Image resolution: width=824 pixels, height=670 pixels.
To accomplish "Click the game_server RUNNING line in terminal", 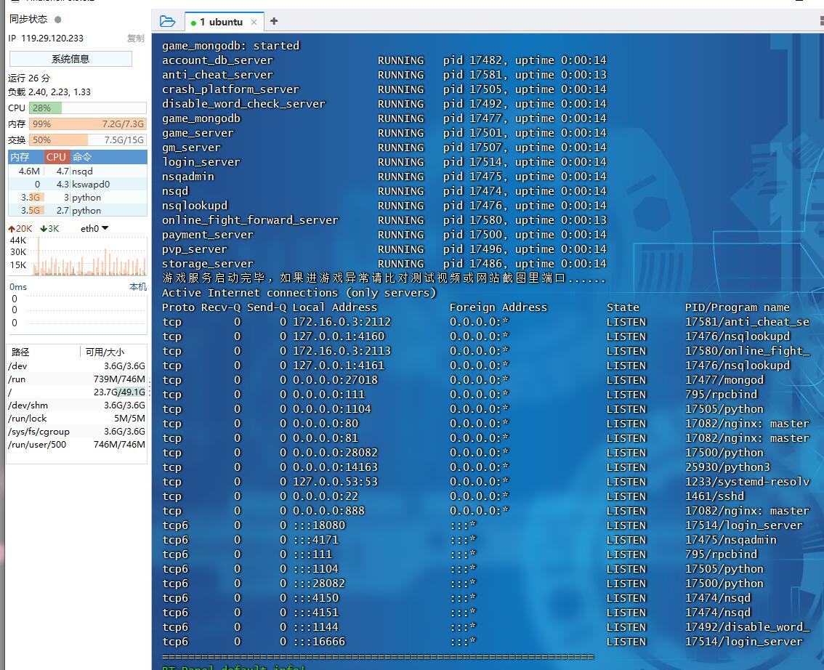I will (x=384, y=133).
